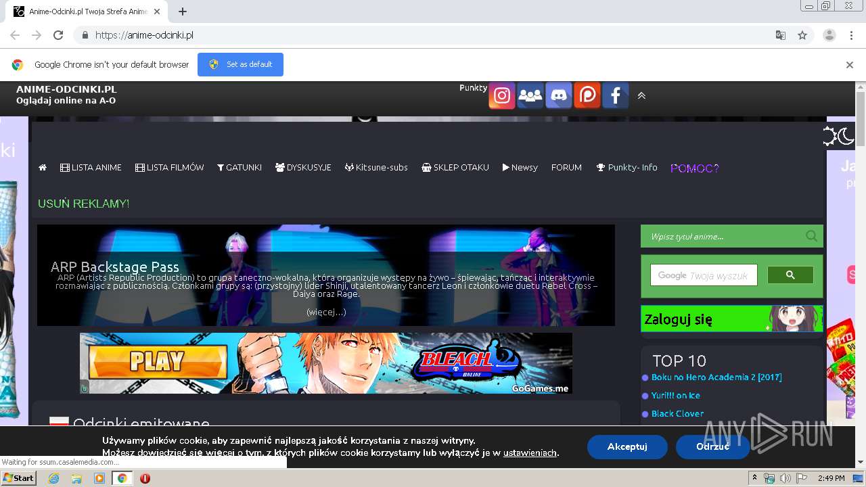This screenshot has height=487, width=866.
Task: Open SKLEP OTAKU shop link
Action: pyautogui.click(x=455, y=167)
